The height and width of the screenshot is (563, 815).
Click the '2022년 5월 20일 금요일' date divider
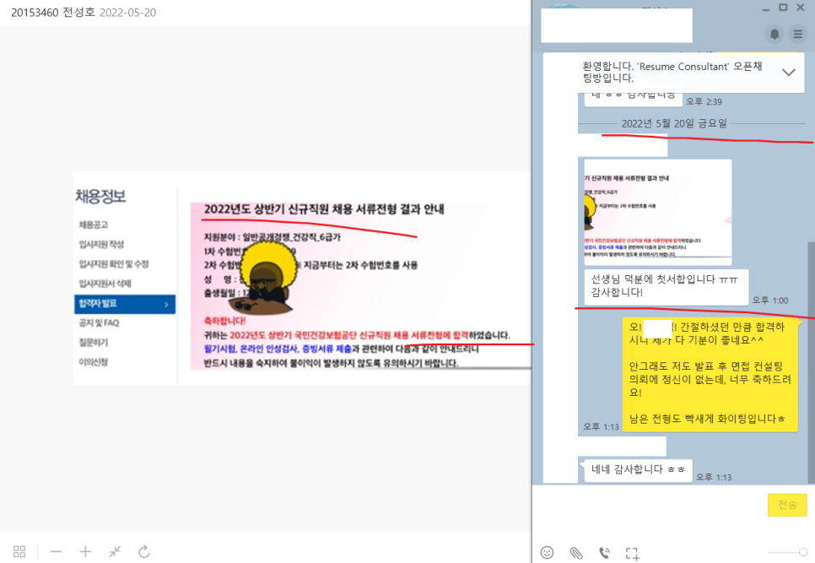click(x=674, y=123)
